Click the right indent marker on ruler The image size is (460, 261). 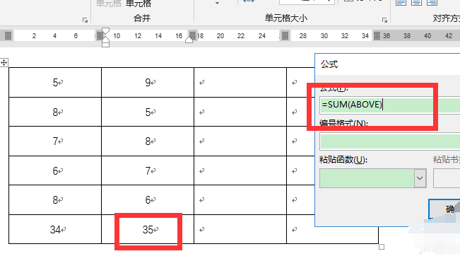coord(189,40)
